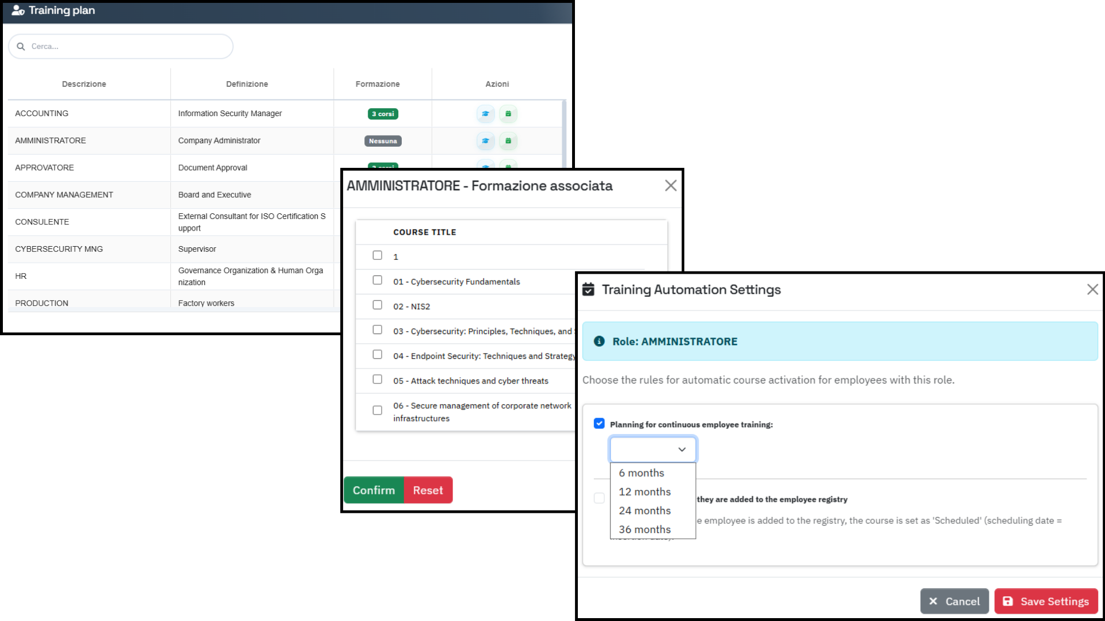Click Cancel in automation settings
Image resolution: width=1105 pixels, height=621 pixels.
954,601
